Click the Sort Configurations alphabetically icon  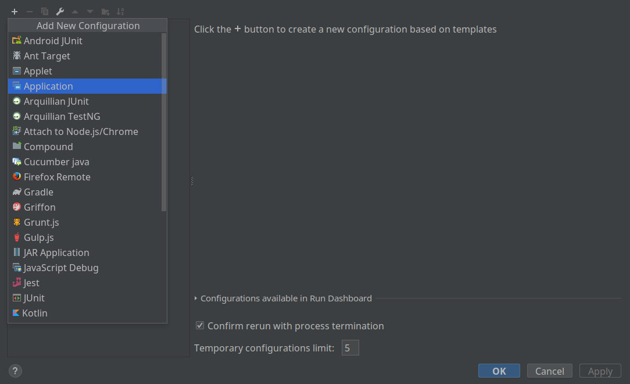tap(120, 12)
